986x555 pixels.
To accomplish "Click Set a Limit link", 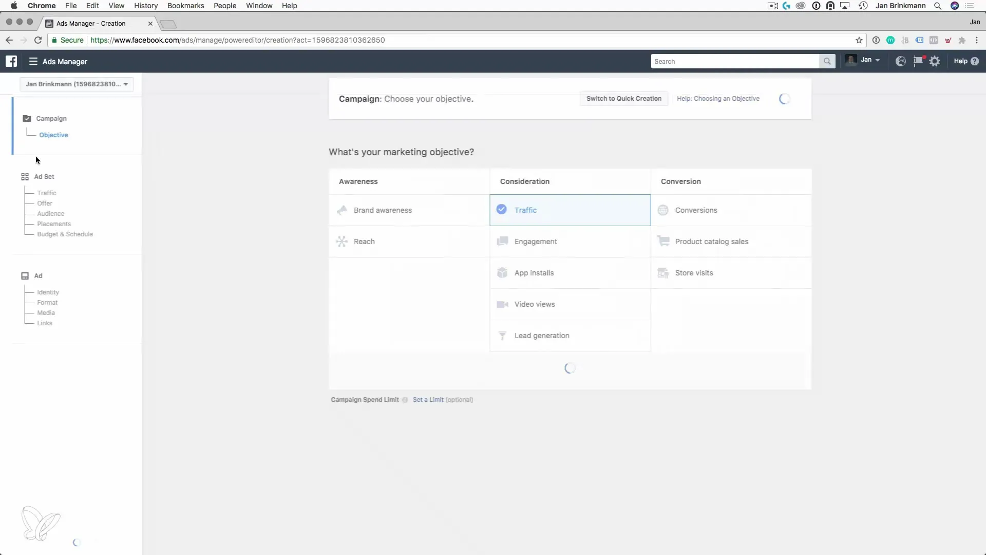I will coord(428,400).
